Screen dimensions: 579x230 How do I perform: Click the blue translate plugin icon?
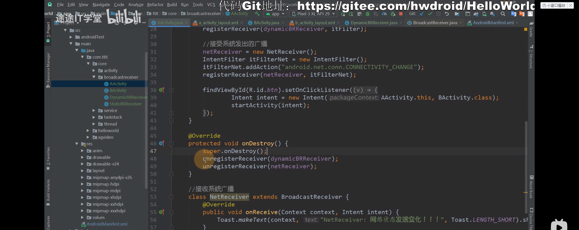[513, 14]
